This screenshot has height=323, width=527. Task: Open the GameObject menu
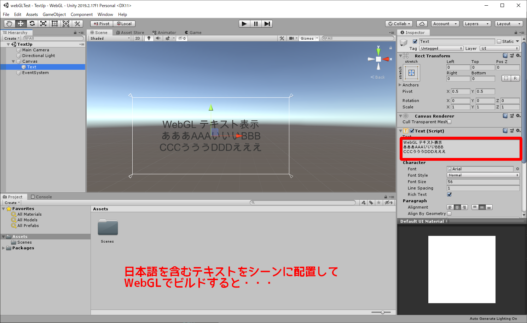[x=54, y=15]
